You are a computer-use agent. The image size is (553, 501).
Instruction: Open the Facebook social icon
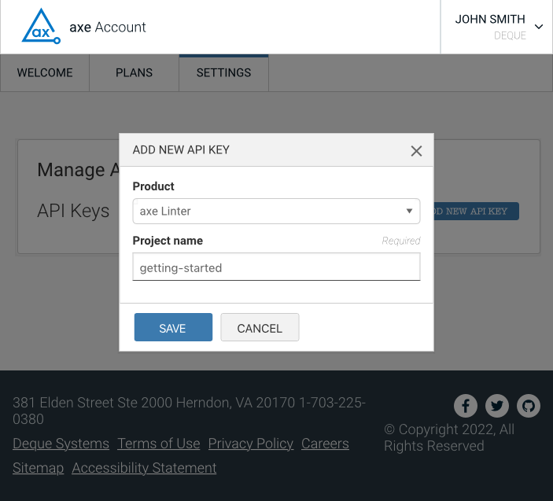[x=466, y=406]
